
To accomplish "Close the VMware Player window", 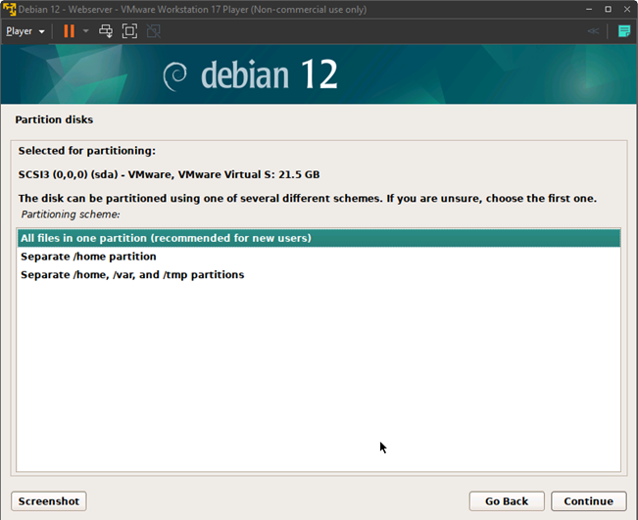I will click(621, 9).
